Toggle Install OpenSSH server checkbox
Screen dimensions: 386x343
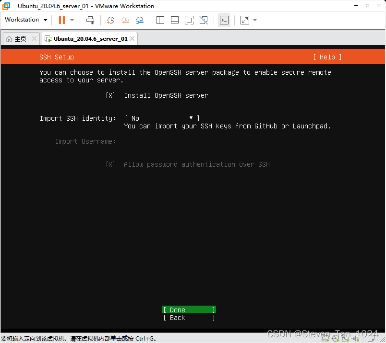tap(110, 95)
